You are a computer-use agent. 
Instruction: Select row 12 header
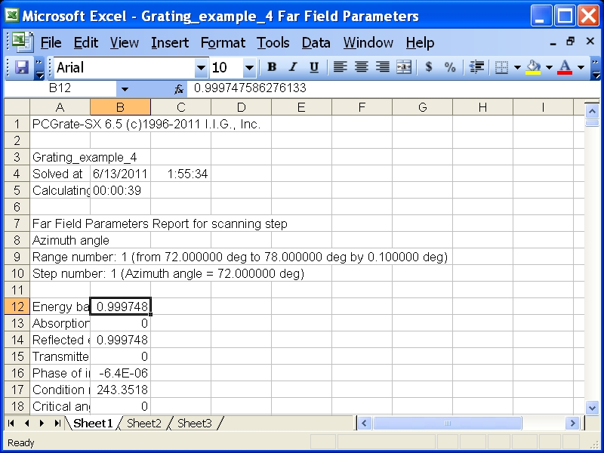click(x=17, y=307)
